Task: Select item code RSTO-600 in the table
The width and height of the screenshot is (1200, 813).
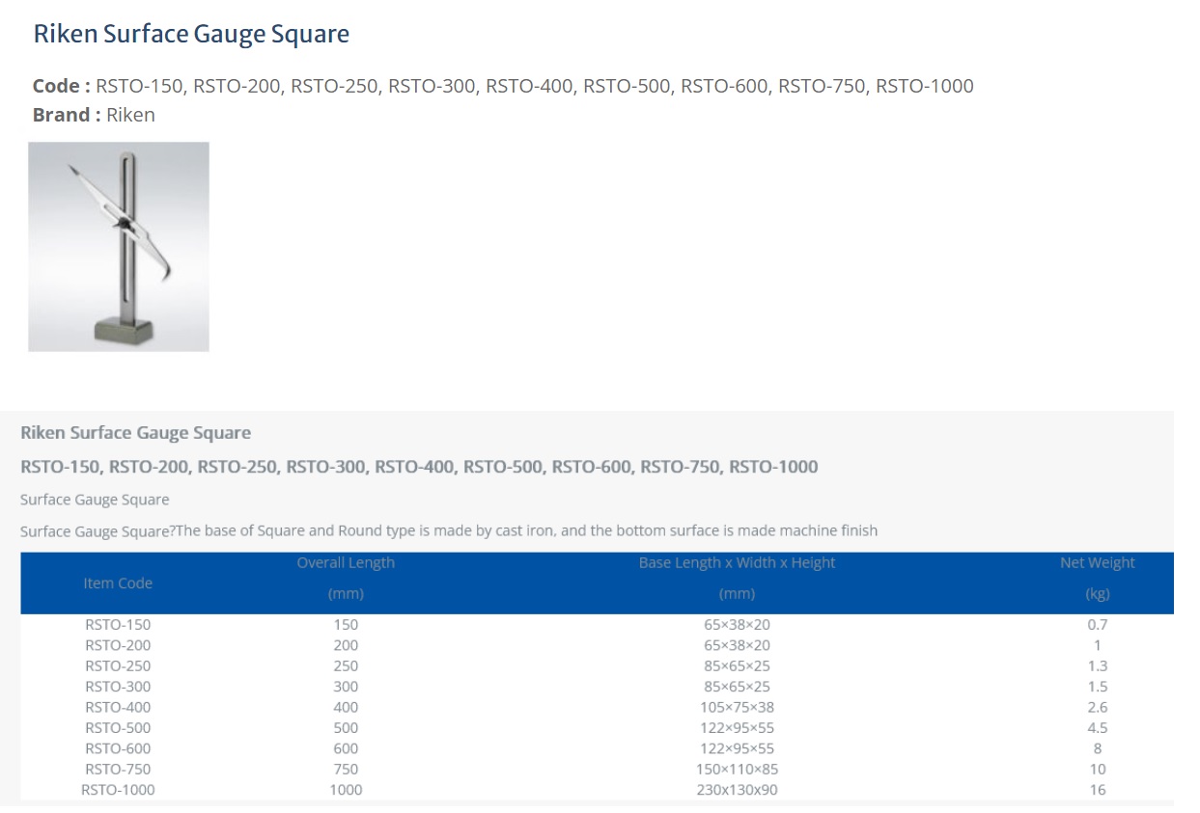Action: pyautogui.click(x=118, y=748)
